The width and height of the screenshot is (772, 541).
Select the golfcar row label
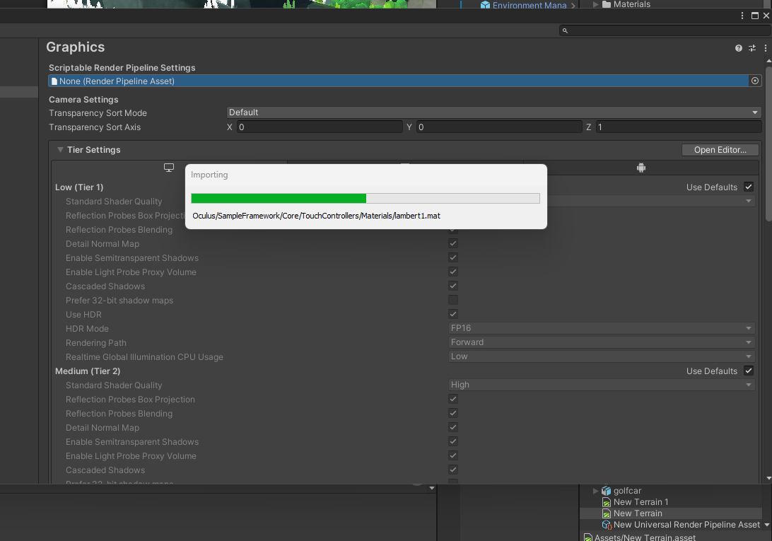627,491
